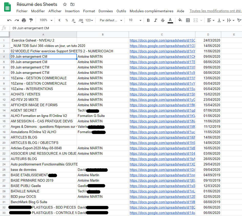Viewport: 242px width, 216px height.
Task: Click the Redo arrow
Action: [17, 20]
